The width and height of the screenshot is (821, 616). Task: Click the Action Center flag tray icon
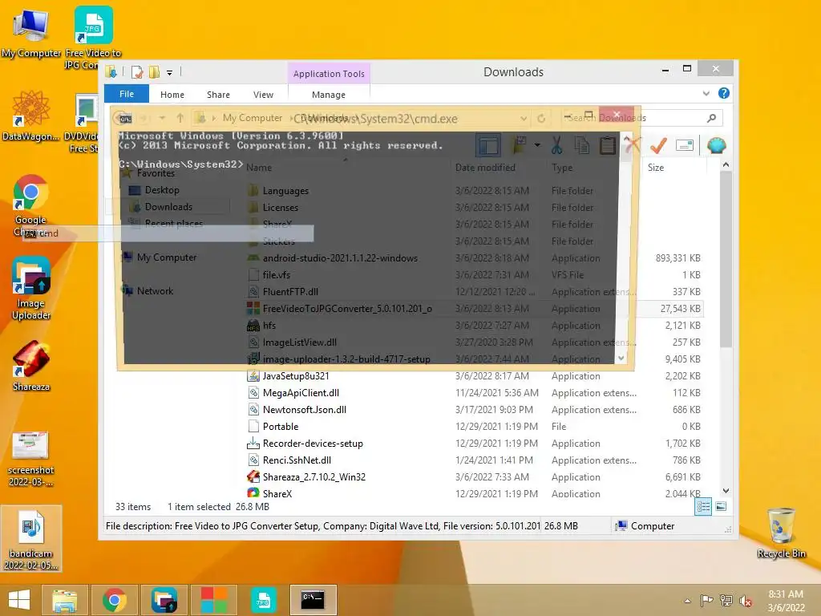click(x=706, y=601)
